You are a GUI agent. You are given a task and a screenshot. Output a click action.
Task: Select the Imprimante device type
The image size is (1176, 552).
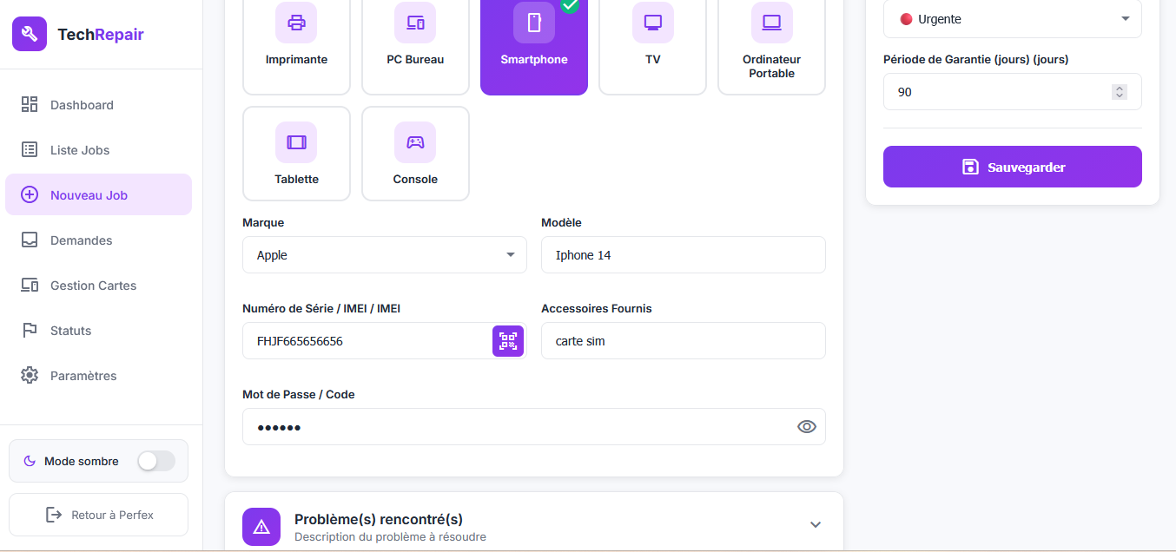(x=296, y=43)
